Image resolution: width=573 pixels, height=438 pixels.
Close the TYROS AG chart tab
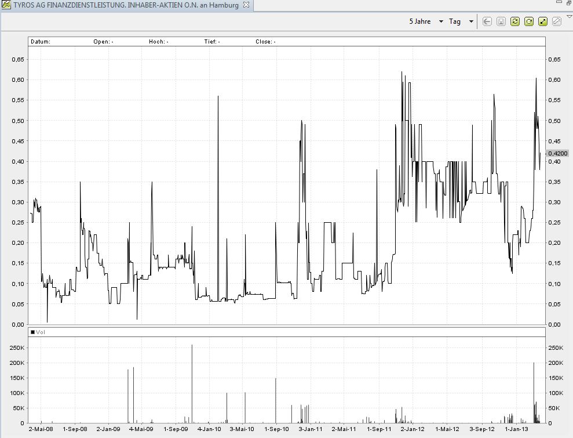(x=246, y=5)
